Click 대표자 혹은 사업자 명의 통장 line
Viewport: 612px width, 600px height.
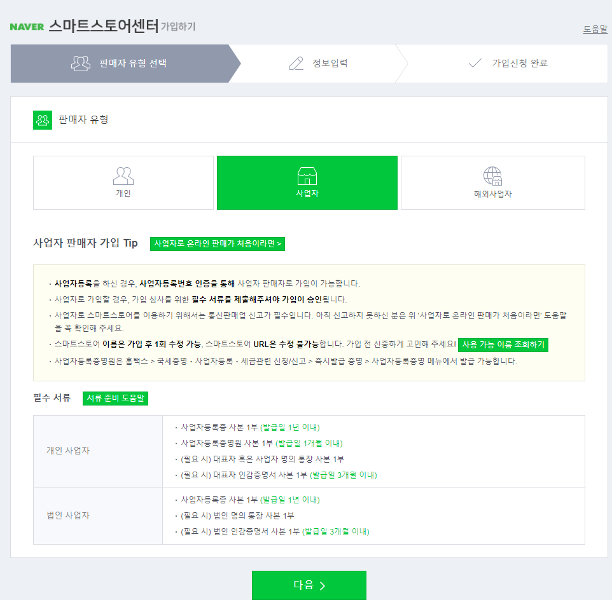pos(262,459)
